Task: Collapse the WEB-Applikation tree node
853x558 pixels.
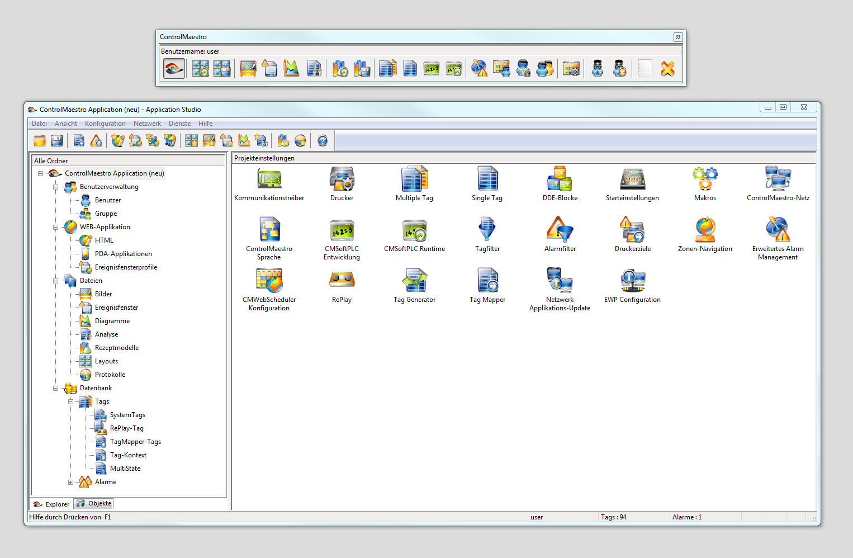Action: (55, 227)
